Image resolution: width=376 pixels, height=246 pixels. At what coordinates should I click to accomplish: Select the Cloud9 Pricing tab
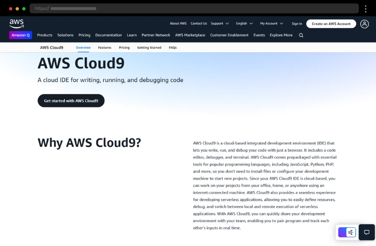(124, 47)
